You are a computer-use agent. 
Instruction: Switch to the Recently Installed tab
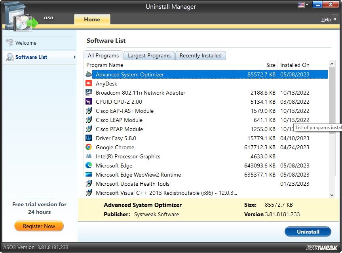tap(201, 55)
